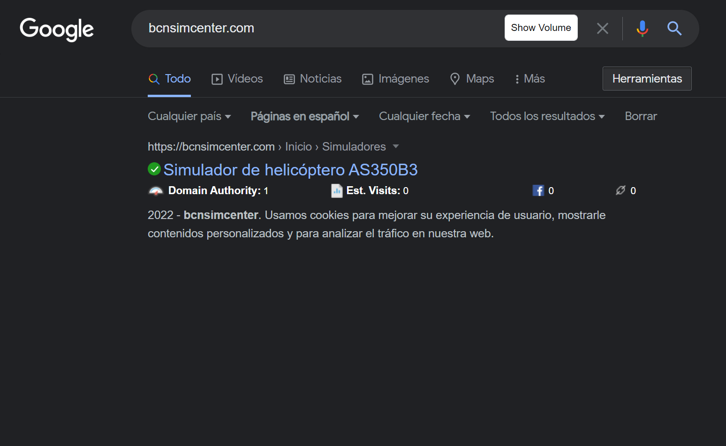The height and width of the screenshot is (446, 726).
Task: Click the Show Volume button
Action: pyautogui.click(x=541, y=28)
